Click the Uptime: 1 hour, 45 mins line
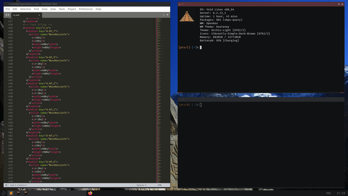The image size is (348, 196). pos(219,16)
